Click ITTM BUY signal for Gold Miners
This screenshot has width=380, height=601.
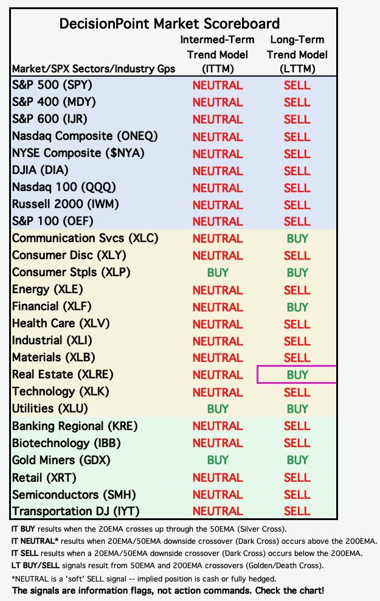pyautogui.click(x=218, y=460)
